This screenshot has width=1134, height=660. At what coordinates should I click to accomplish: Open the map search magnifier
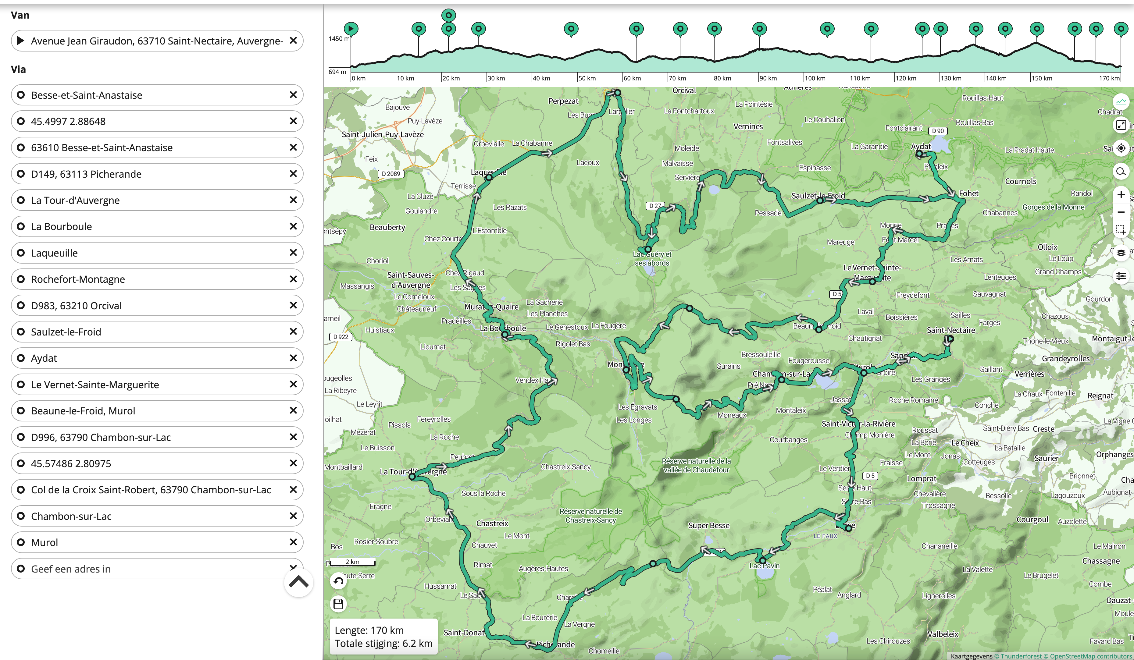click(x=1121, y=172)
